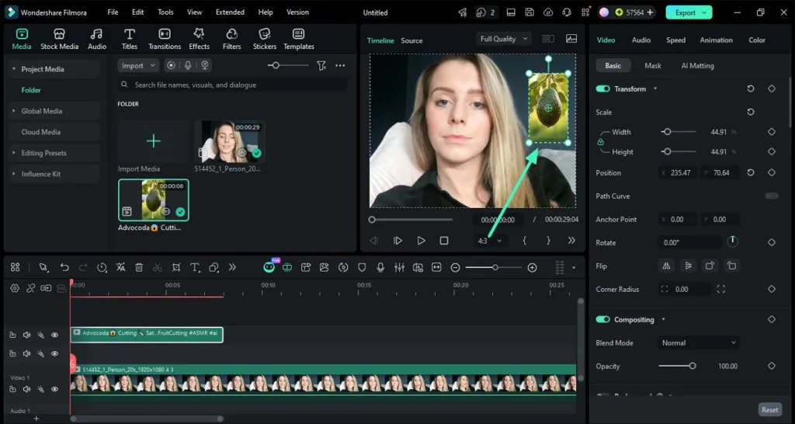This screenshot has width=795, height=424.
Task: Select Cloud Media in the sidebar
Action: (40, 132)
